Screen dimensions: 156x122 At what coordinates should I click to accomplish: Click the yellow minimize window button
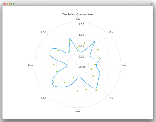9,4
